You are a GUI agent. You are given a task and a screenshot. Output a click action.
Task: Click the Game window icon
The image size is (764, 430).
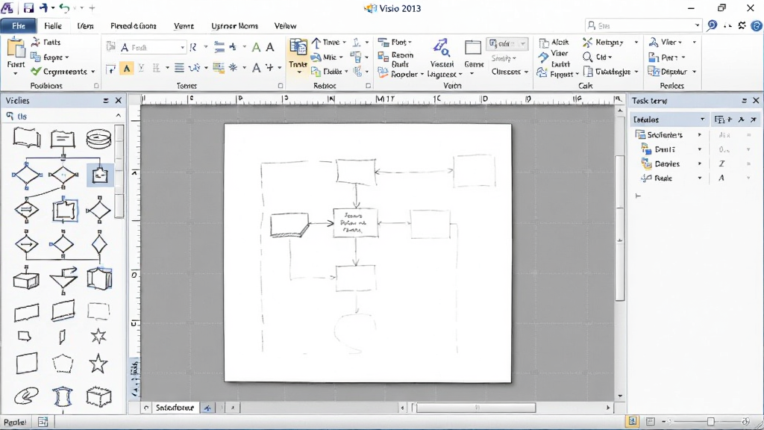(x=472, y=48)
